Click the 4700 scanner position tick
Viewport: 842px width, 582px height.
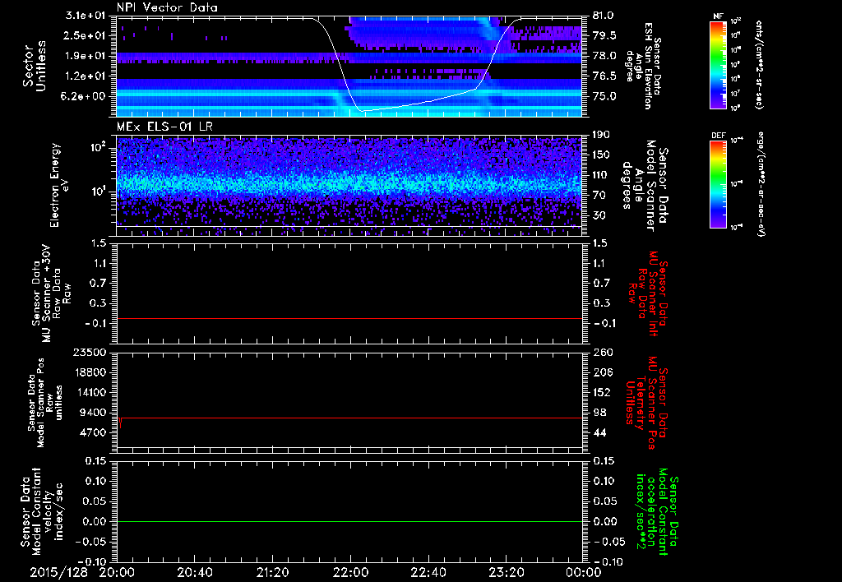click(x=94, y=432)
